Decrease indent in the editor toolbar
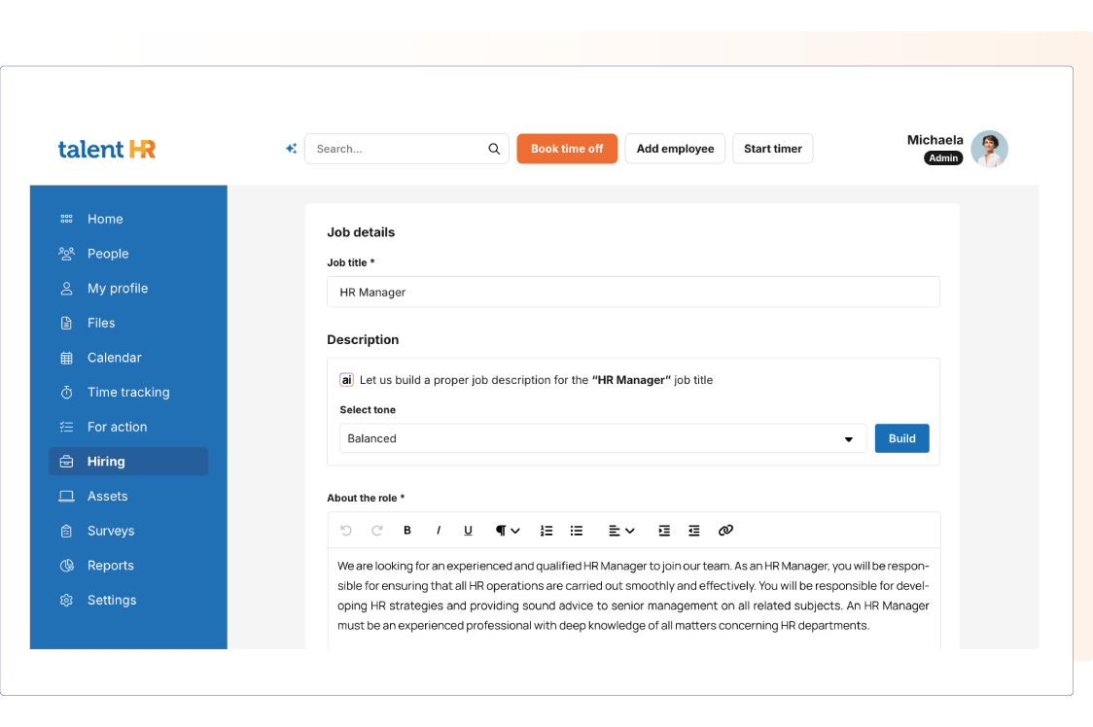Image resolution: width=1093 pixels, height=727 pixels. tap(694, 531)
